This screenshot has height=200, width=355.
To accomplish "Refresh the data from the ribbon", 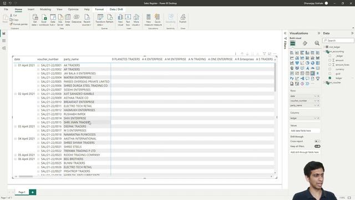I will click(110, 18).
